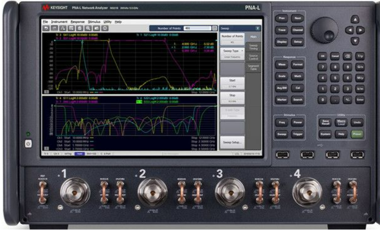Viewport: 380px width, 230px height.
Task: Open the Response menu
Action: (x=78, y=22)
